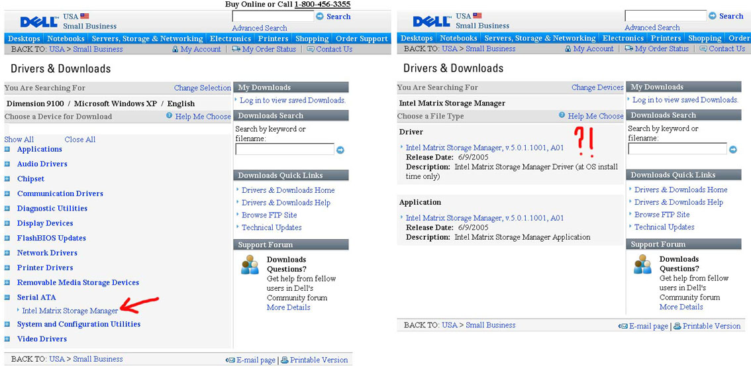The image size is (751, 373).
Task: Expand Chipset category
Action: coord(7,179)
